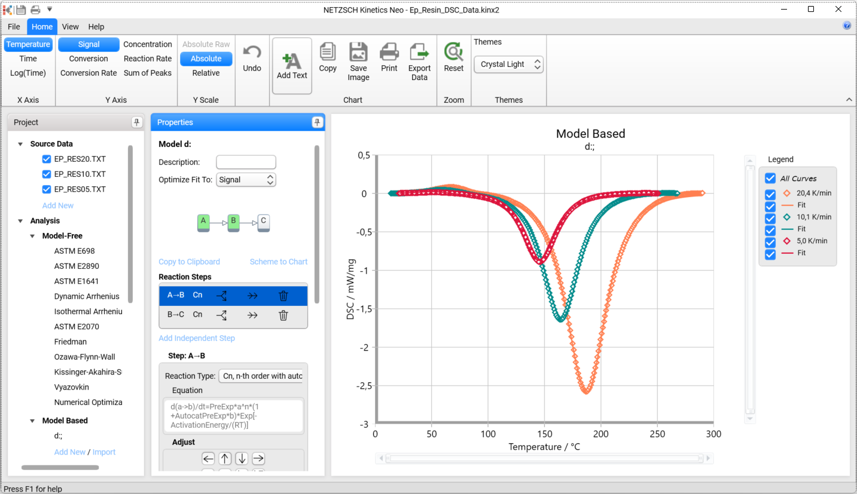
Task: Click the Undo arrow icon
Action: click(252, 53)
